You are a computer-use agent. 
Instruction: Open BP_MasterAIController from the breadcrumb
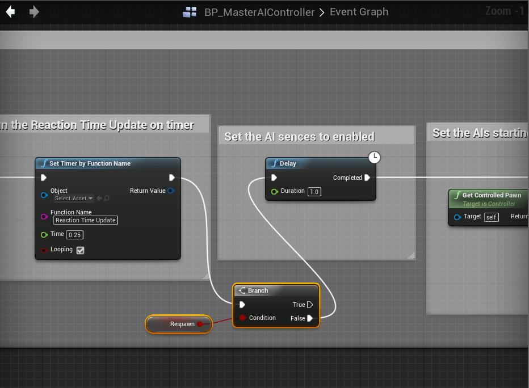click(259, 12)
